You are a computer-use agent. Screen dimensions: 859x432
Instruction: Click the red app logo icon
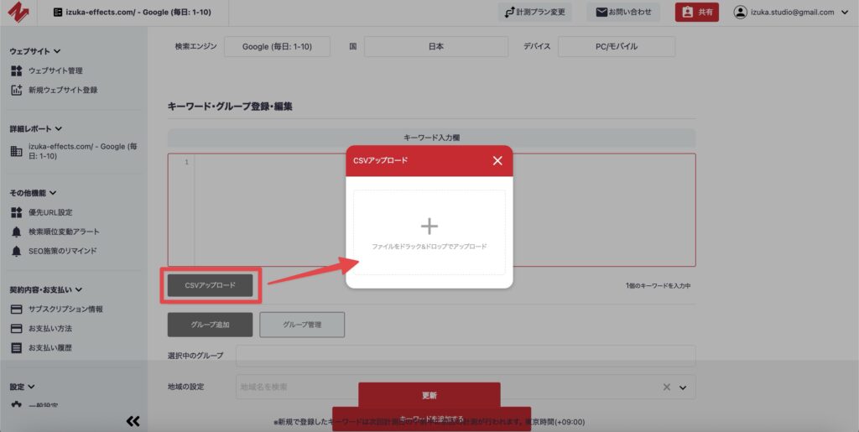[18, 13]
